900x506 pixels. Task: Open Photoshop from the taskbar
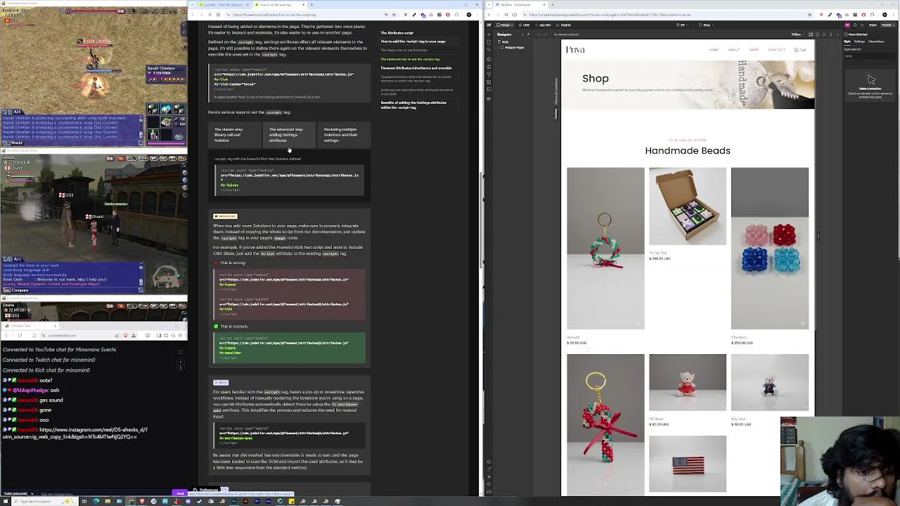(233, 501)
